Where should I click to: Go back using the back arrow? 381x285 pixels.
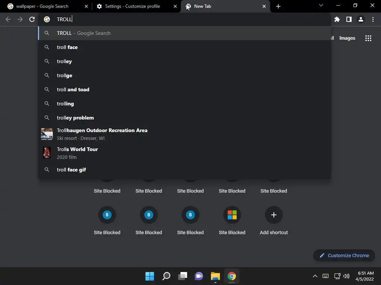8,19
